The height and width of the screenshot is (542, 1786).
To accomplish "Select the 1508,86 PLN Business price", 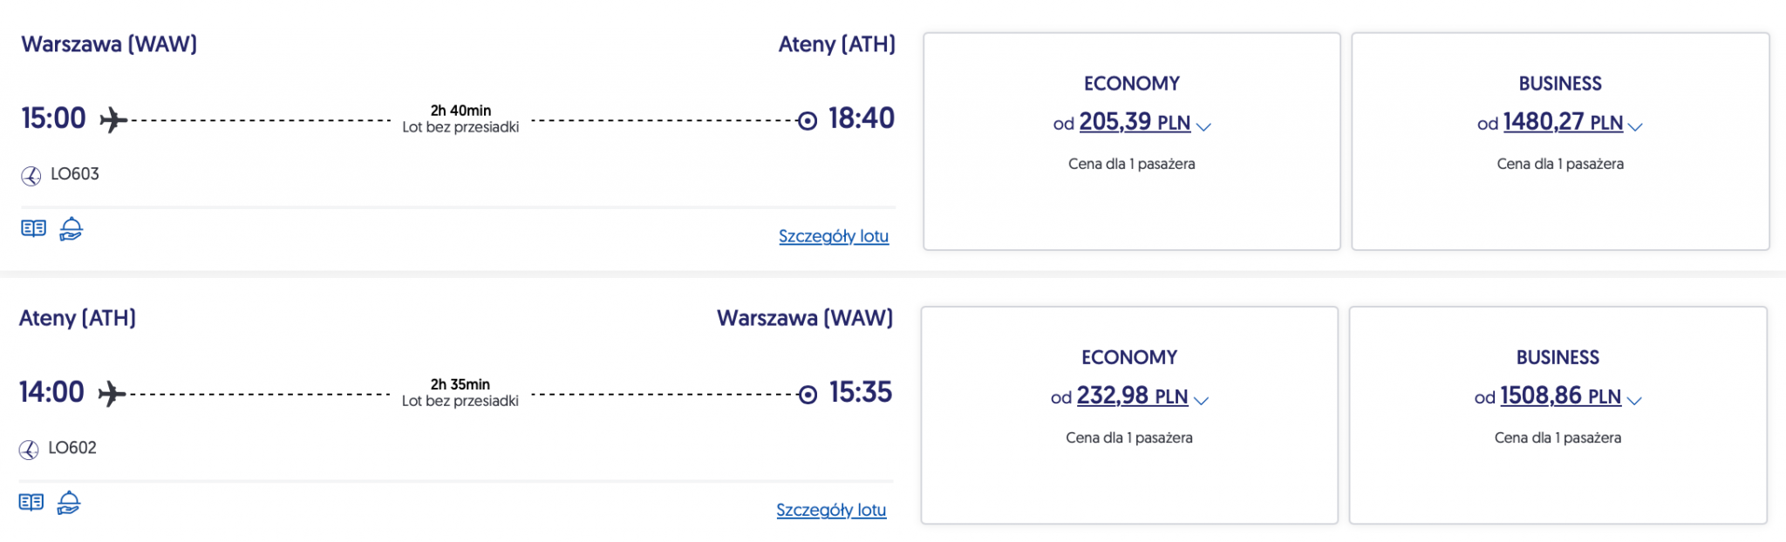I will tap(1559, 396).
